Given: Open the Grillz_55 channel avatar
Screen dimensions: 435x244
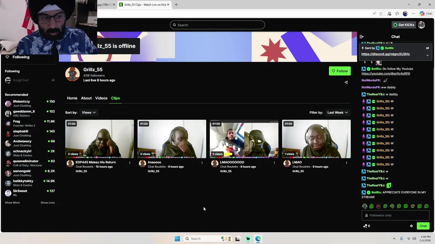Looking at the screenshot, I should coord(72,74).
